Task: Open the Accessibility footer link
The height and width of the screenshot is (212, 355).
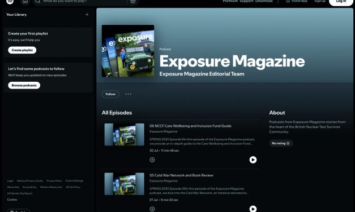Action: click(29, 187)
